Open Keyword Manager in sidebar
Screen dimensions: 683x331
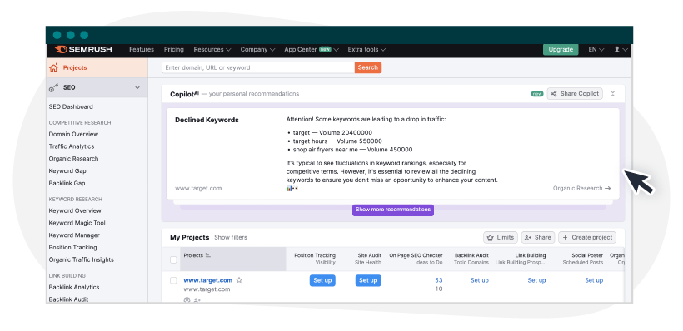[x=74, y=235]
